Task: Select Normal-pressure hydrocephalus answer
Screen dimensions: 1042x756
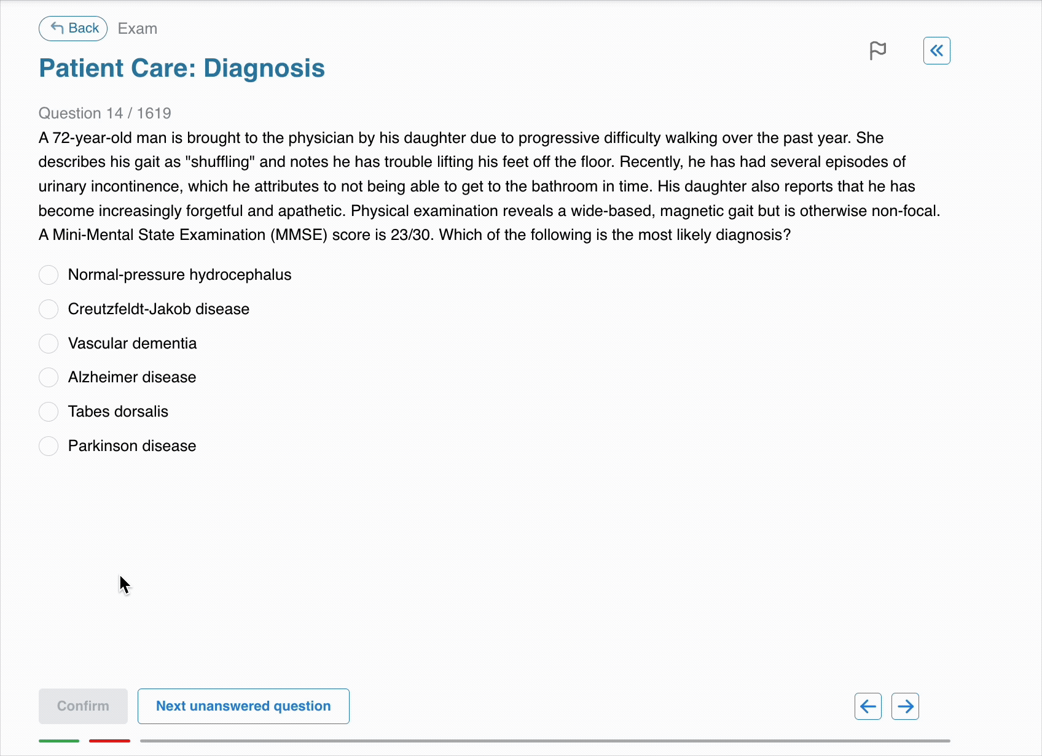Action: 49,275
